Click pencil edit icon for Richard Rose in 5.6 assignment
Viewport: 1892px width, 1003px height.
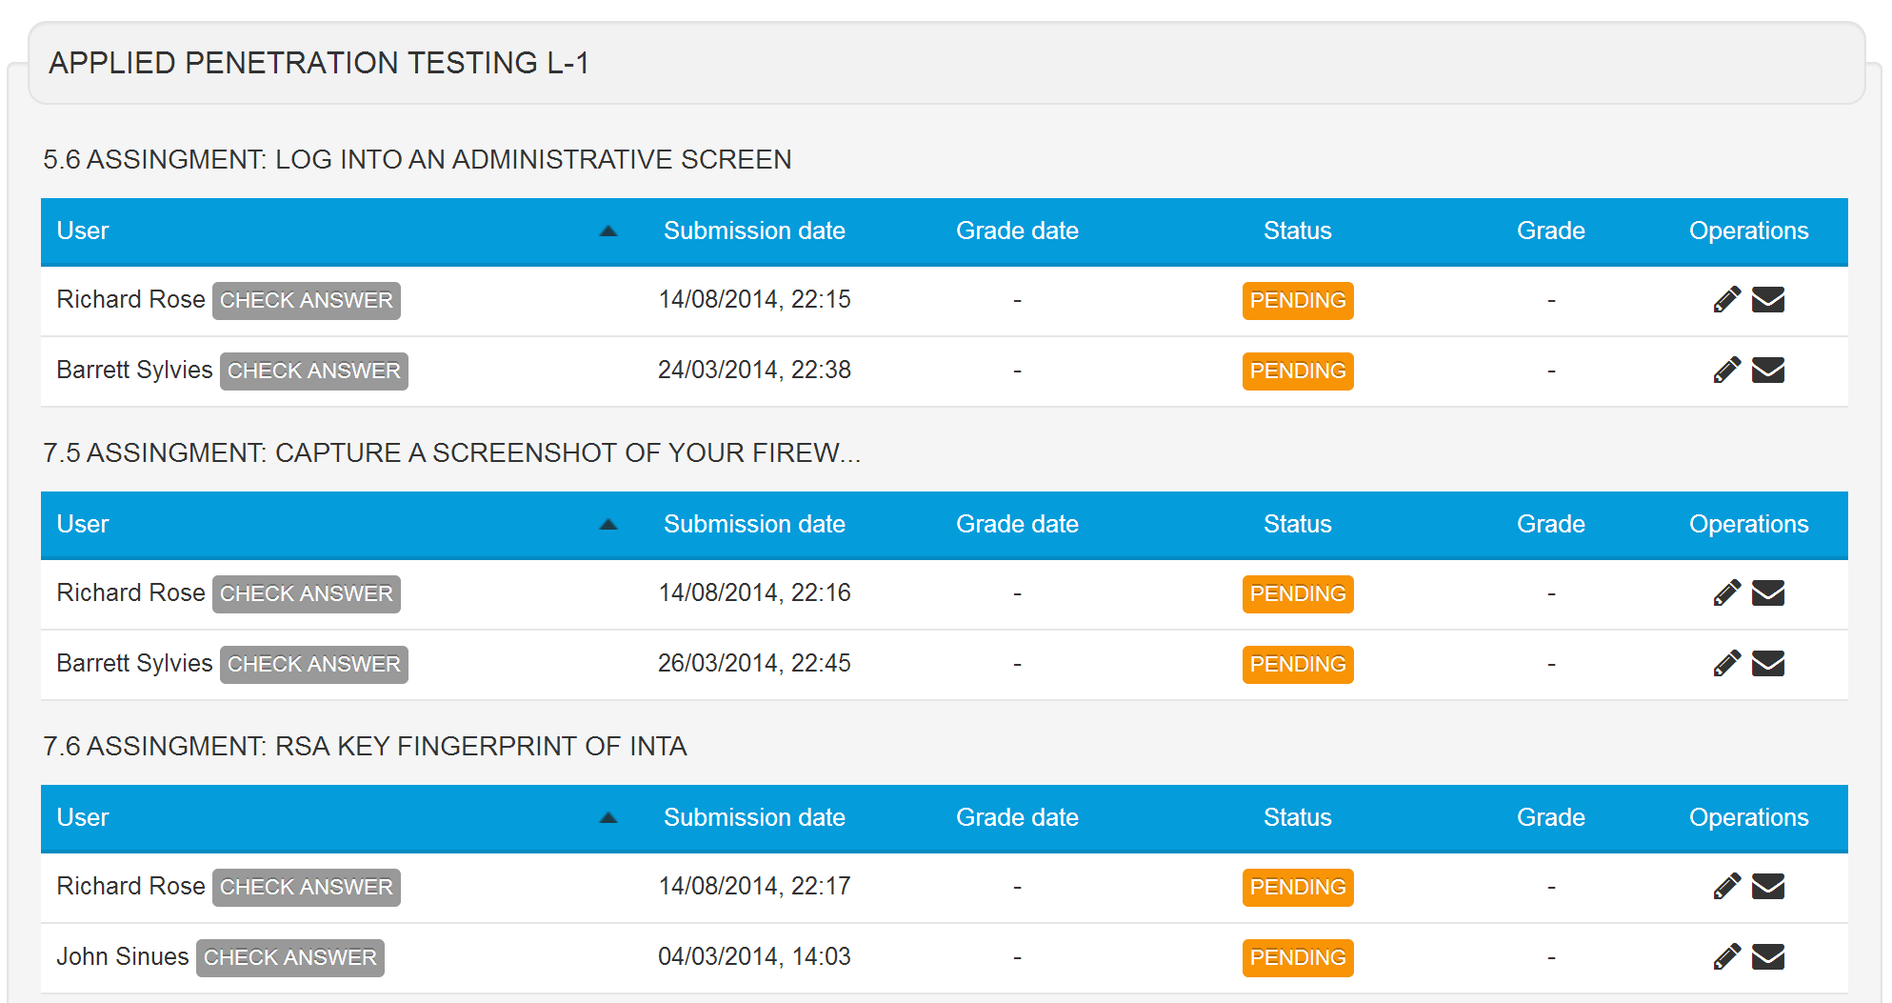click(x=1726, y=300)
